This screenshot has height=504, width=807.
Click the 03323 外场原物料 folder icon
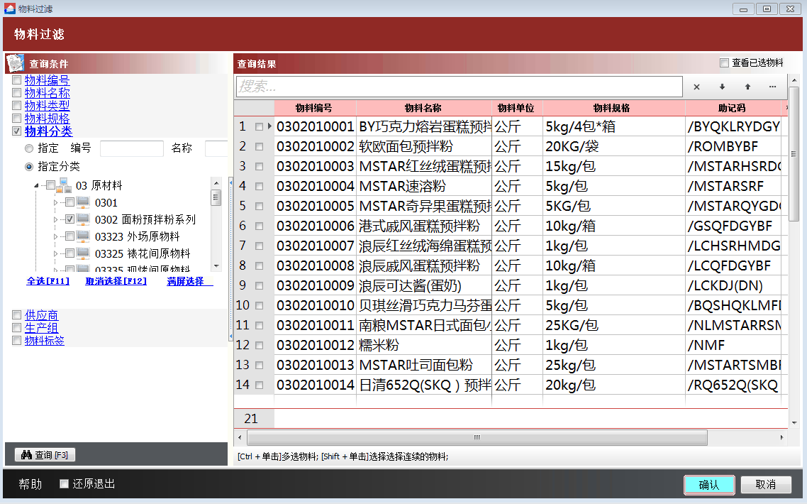[x=84, y=236]
